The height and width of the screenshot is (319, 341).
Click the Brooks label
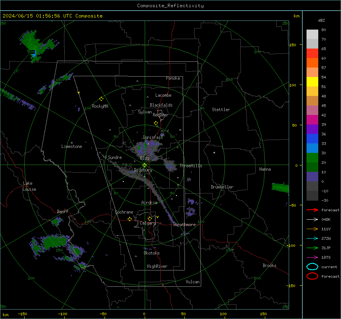tap(269, 266)
